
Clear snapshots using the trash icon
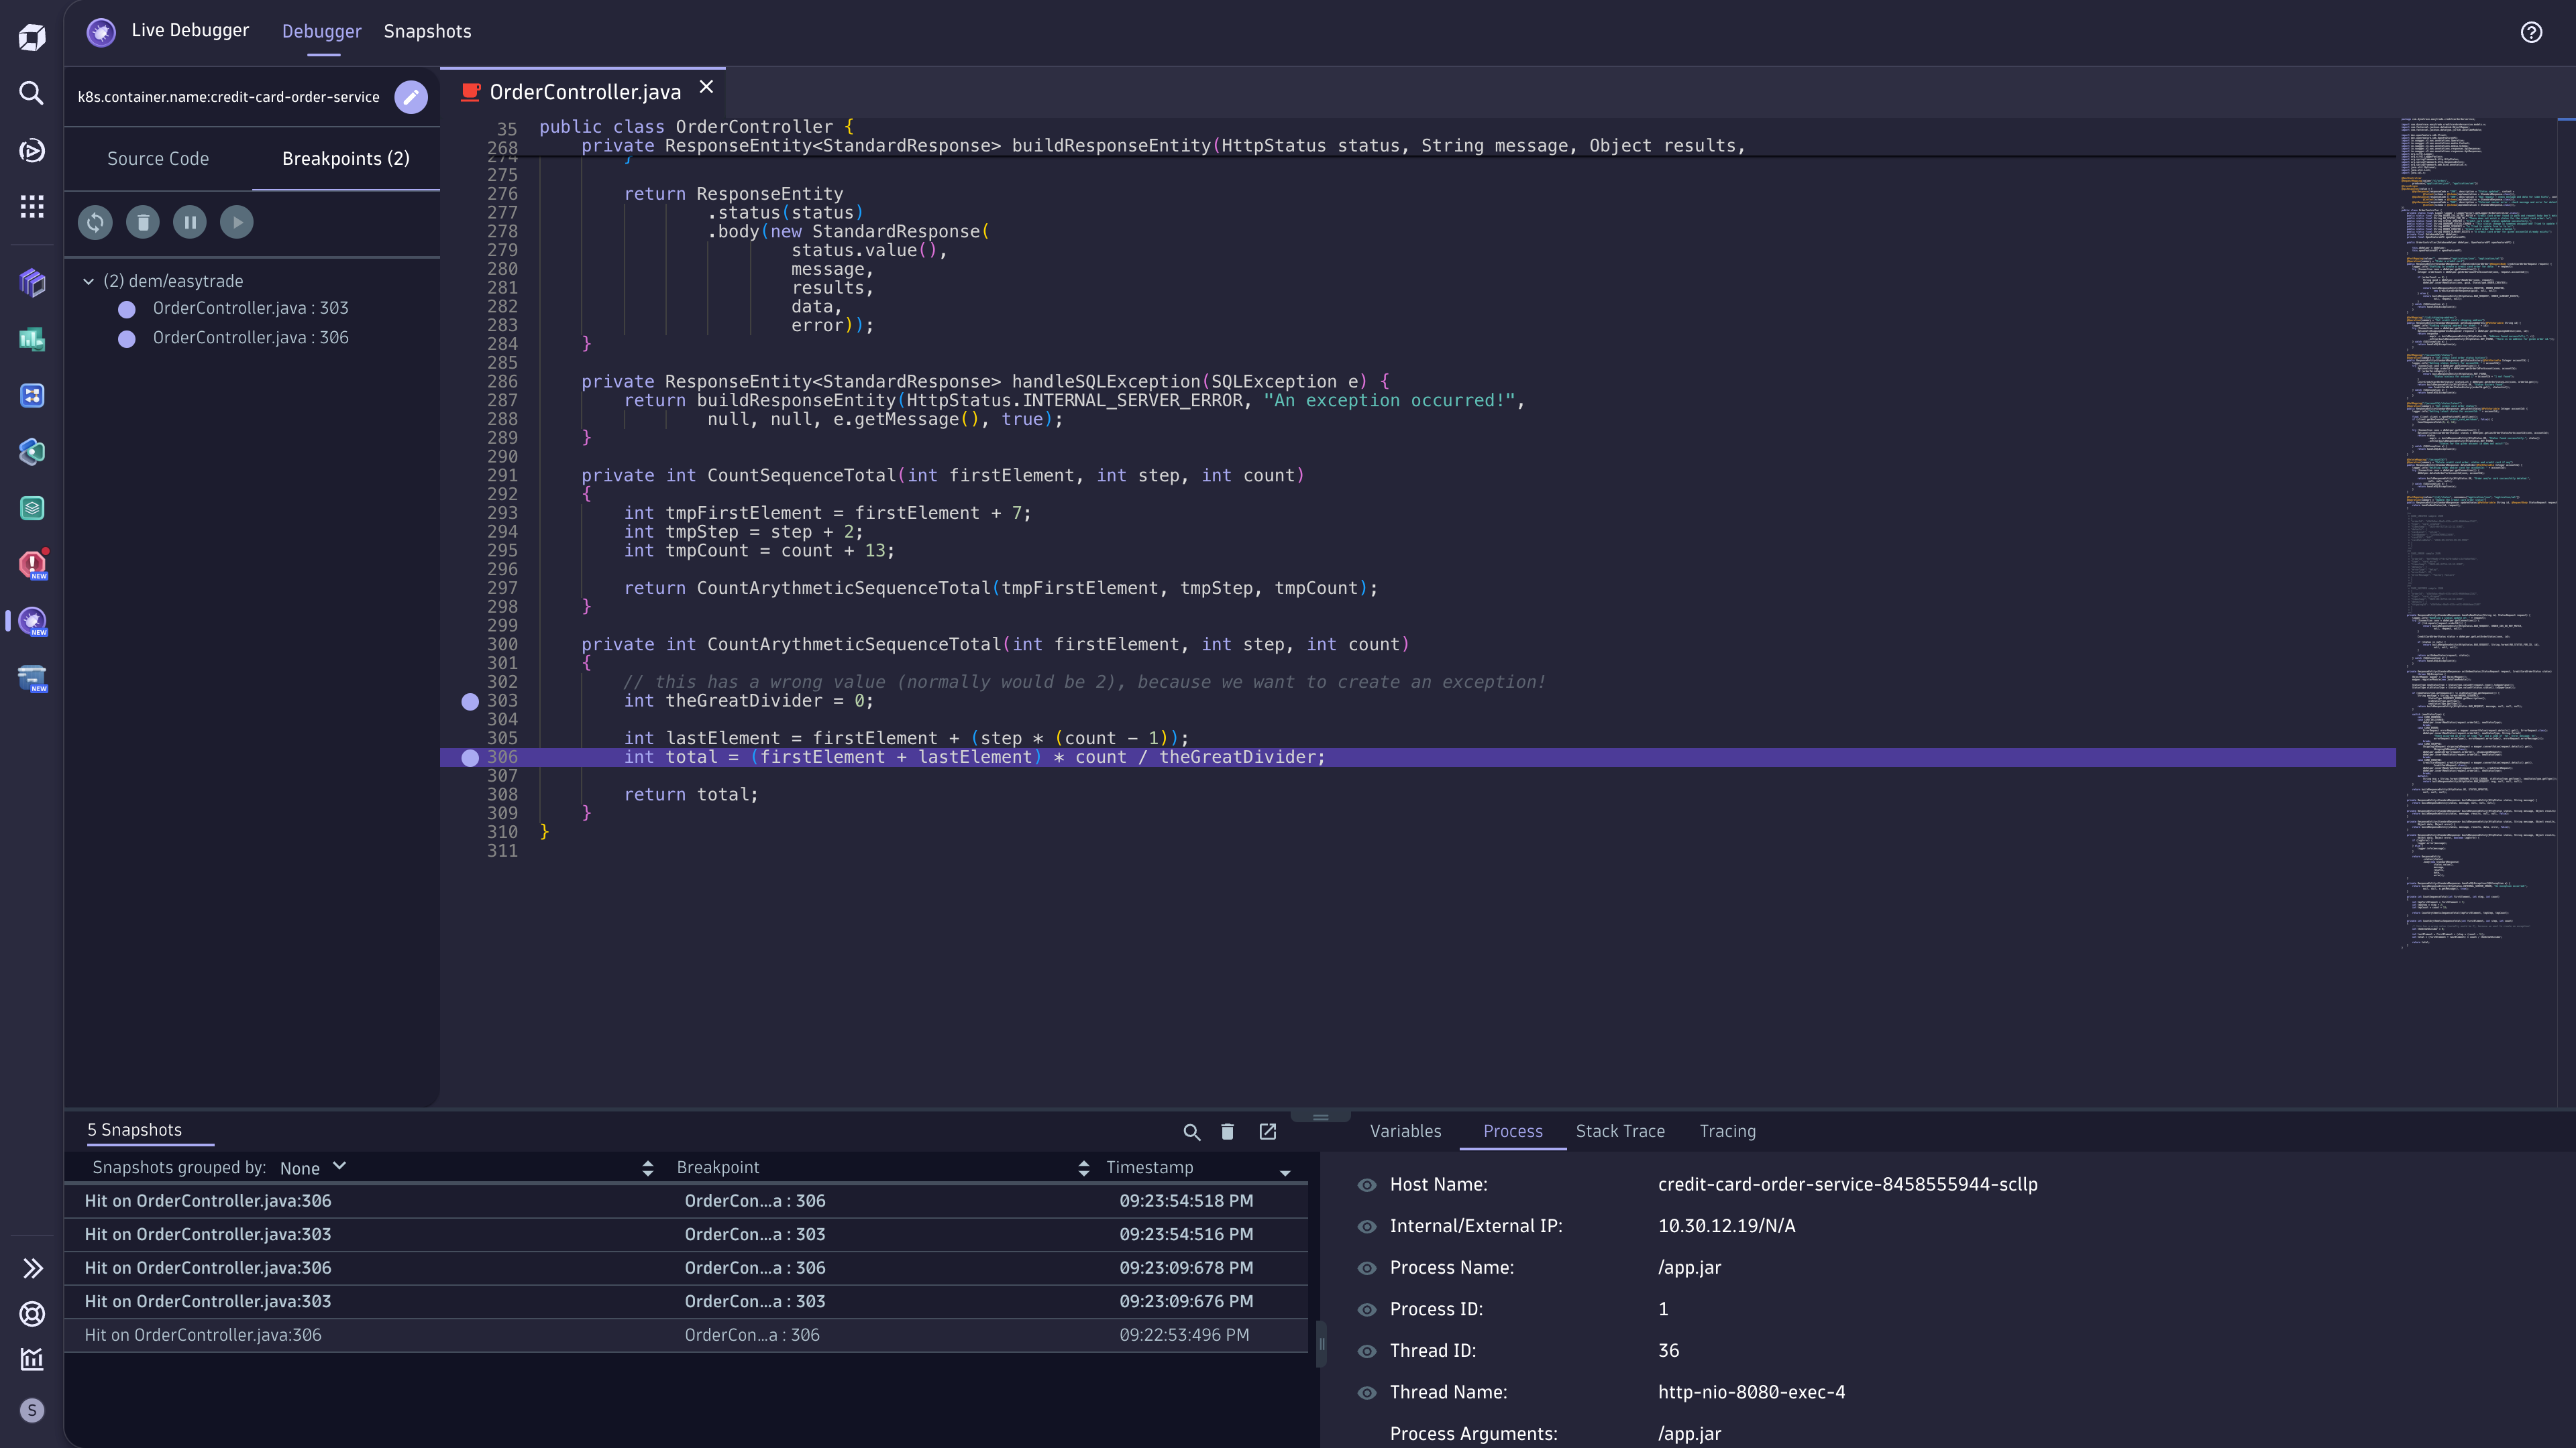[x=1227, y=1132]
